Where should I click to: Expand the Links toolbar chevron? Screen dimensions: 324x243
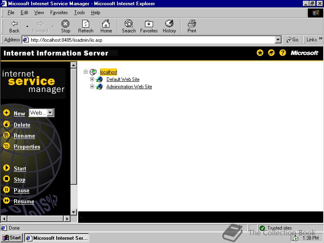320,38
